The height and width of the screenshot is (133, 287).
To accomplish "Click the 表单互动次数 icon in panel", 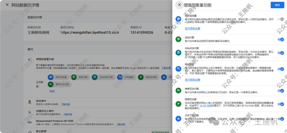I will (178, 90).
